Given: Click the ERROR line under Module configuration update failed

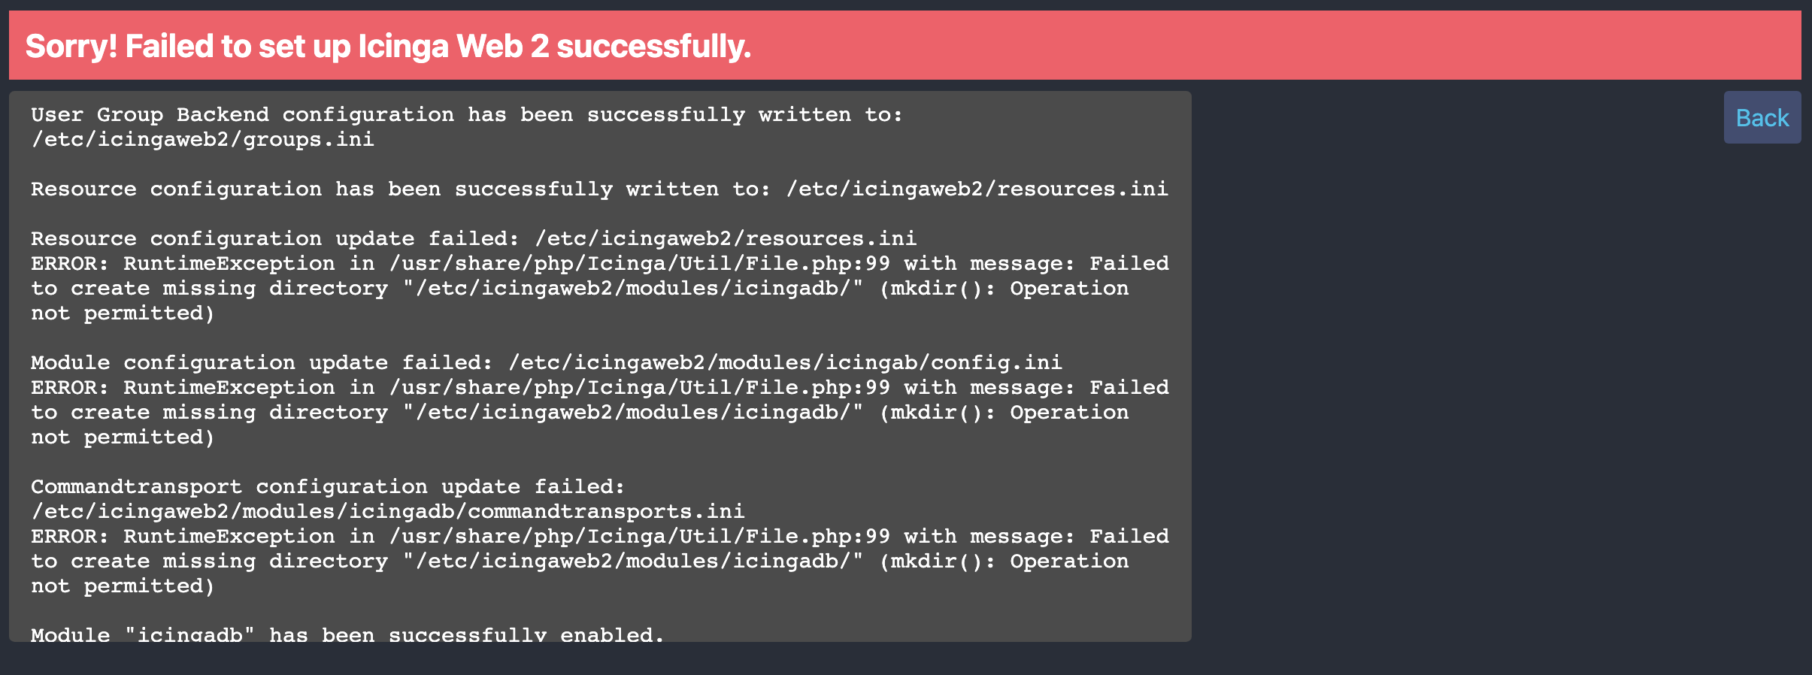Looking at the screenshot, I should point(599,388).
